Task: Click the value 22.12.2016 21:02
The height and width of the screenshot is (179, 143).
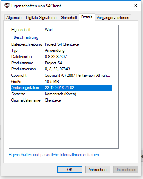Action: point(60,88)
